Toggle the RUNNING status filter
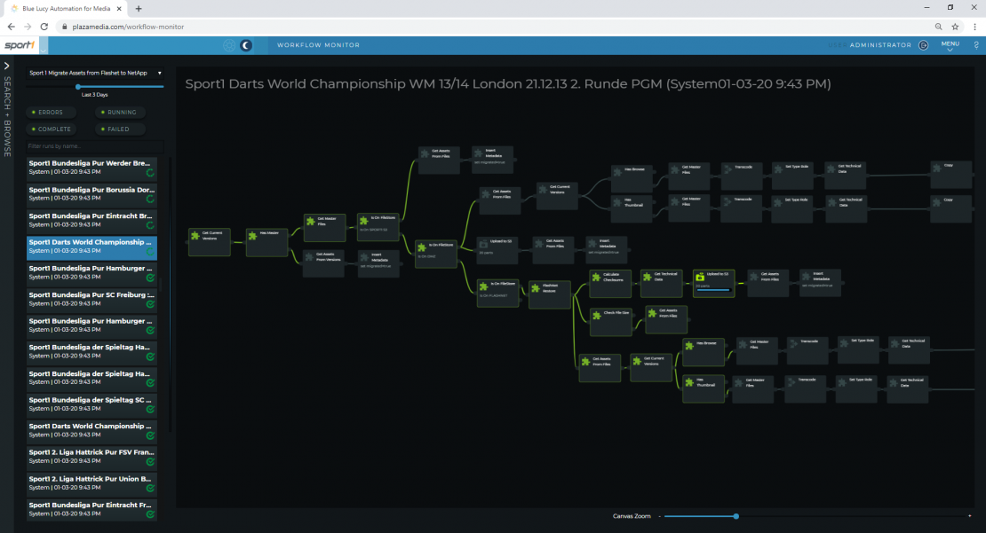Screen dimensions: 986x533 click(x=117, y=113)
